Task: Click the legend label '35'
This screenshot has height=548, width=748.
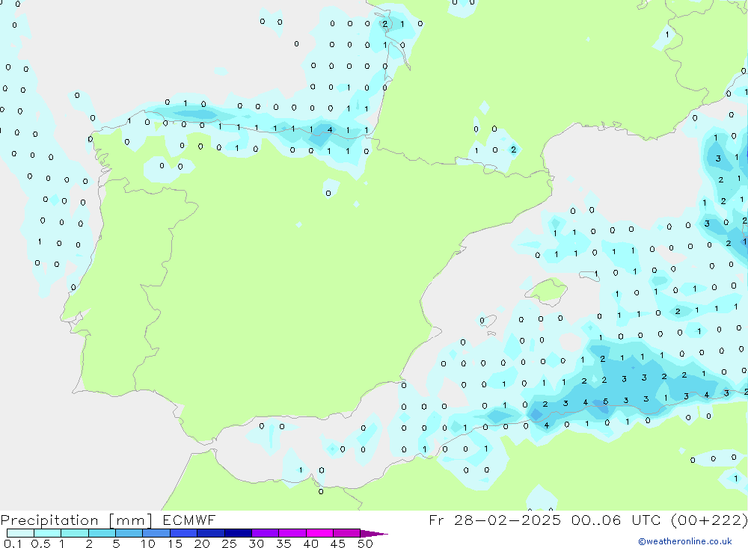Action: pos(283,544)
